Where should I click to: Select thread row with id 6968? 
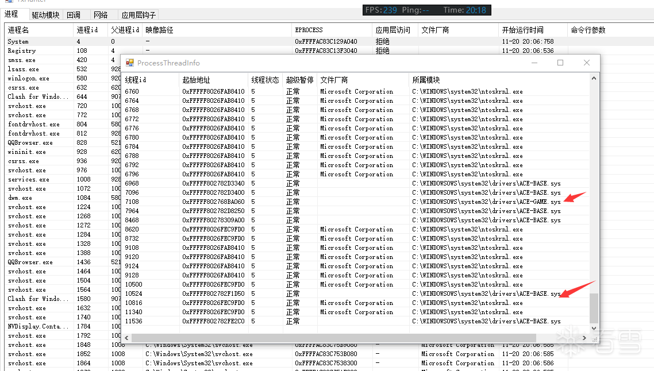coord(355,183)
